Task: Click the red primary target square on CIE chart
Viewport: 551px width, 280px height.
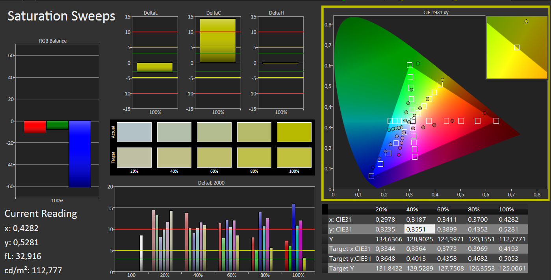Action: (496, 121)
